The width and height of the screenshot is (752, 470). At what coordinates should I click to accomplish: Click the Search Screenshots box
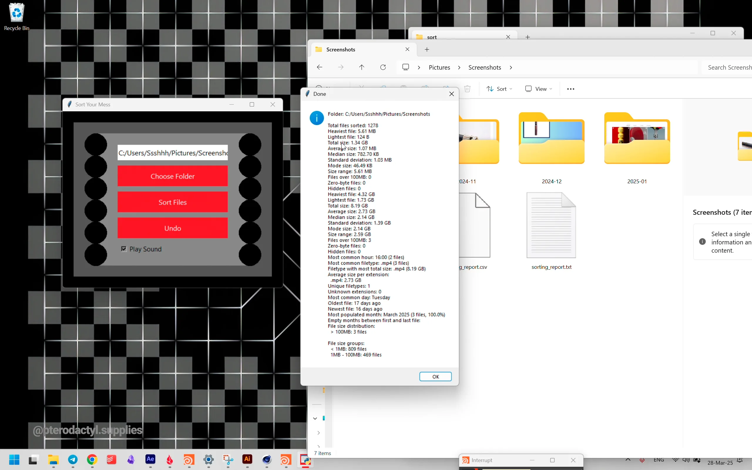(727, 68)
